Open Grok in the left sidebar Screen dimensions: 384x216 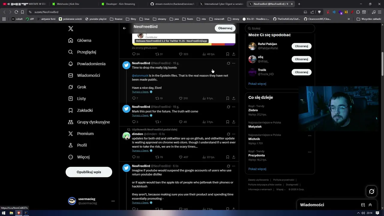77,87
